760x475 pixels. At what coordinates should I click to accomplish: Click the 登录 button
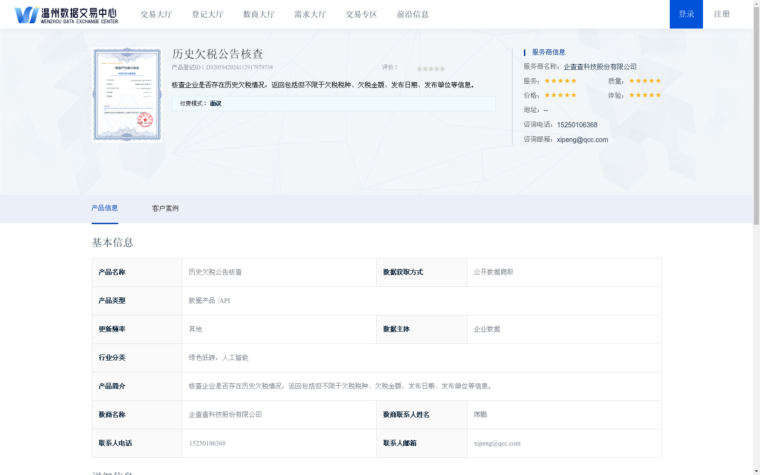click(x=686, y=14)
